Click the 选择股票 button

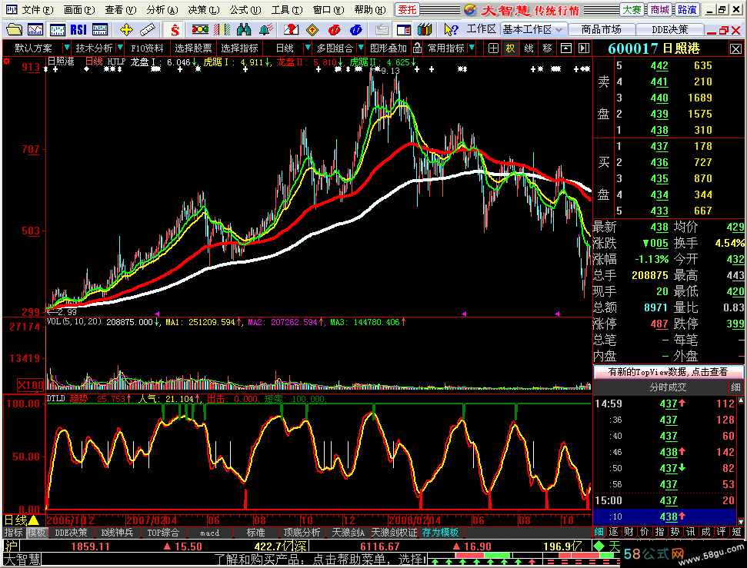(193, 48)
